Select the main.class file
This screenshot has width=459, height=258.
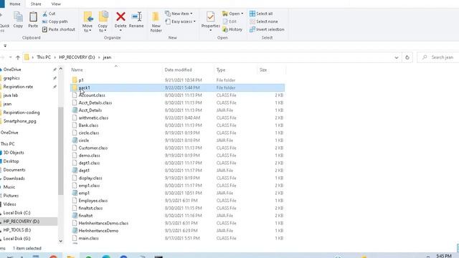[177, 239]
